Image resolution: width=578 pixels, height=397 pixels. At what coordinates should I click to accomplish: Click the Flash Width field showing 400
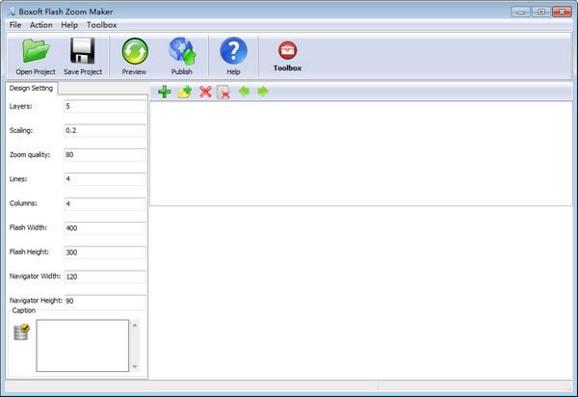coord(105,227)
